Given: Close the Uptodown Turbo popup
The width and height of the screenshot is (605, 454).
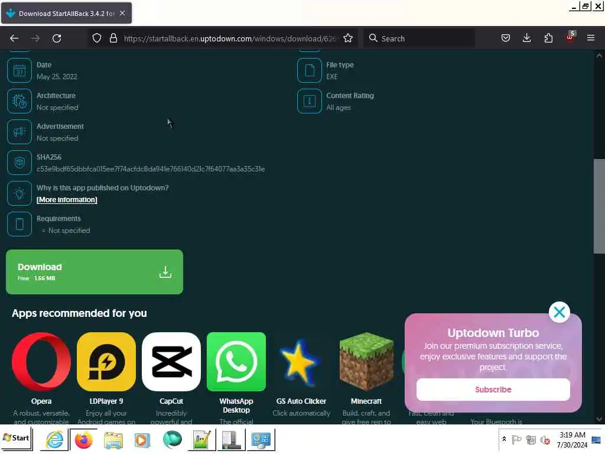Looking at the screenshot, I should (x=559, y=312).
